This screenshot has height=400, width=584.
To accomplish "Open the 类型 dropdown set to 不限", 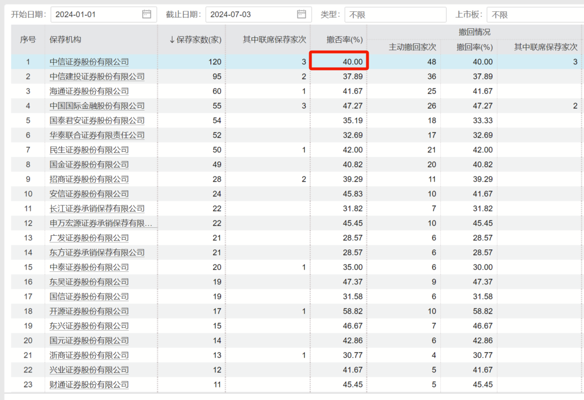I will click(x=395, y=15).
